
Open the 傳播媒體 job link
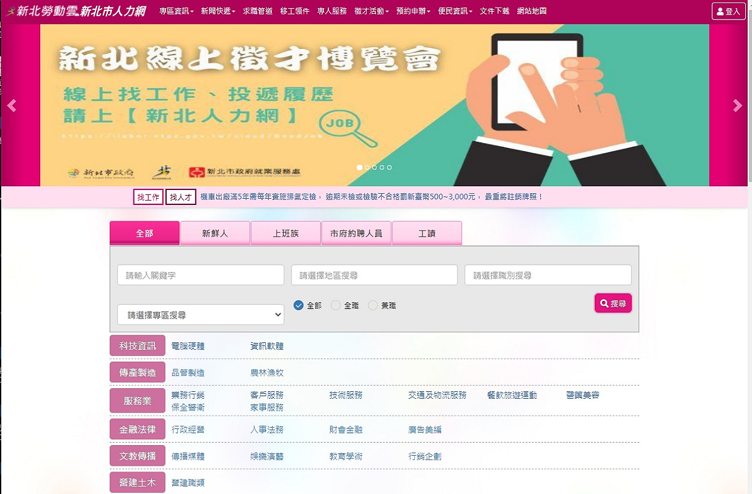[188, 457]
